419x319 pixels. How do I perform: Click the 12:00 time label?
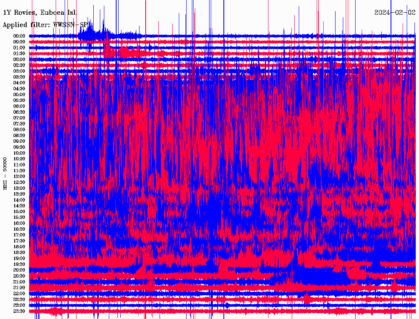tap(19, 177)
